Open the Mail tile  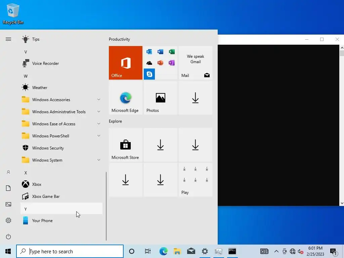(x=196, y=63)
